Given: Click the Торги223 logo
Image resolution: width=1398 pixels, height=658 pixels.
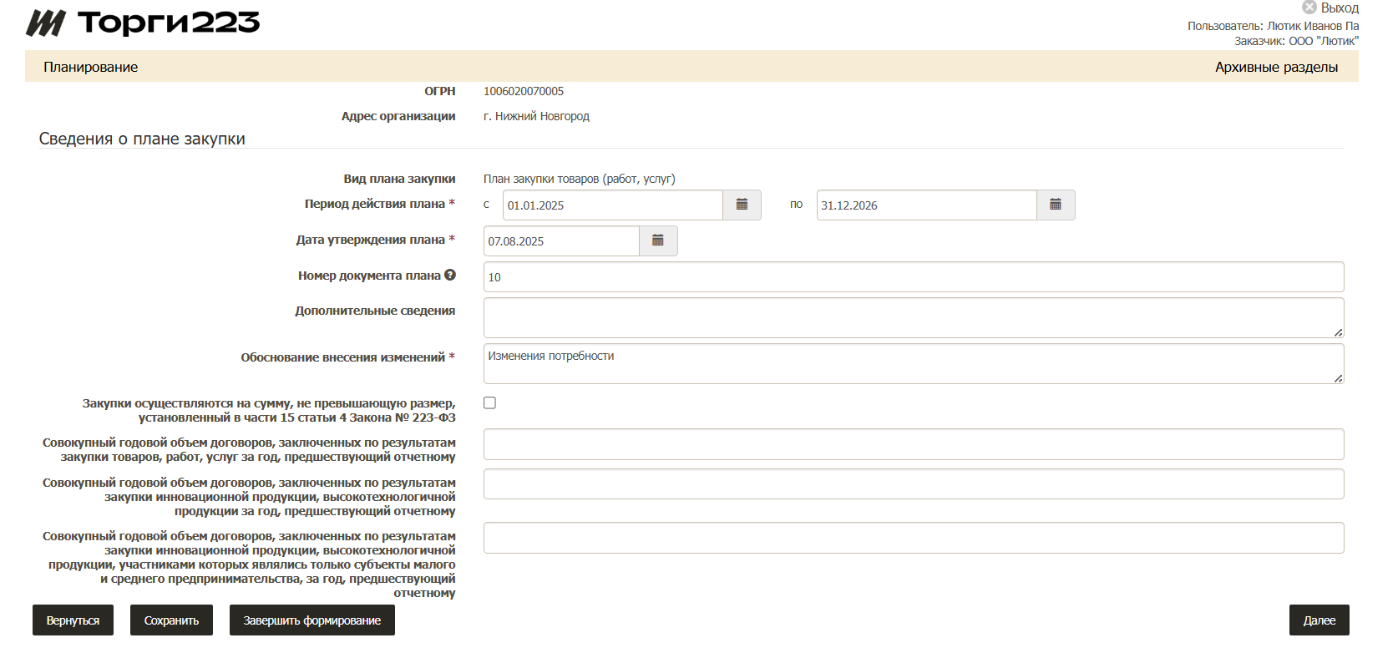Looking at the screenshot, I should pos(143,23).
